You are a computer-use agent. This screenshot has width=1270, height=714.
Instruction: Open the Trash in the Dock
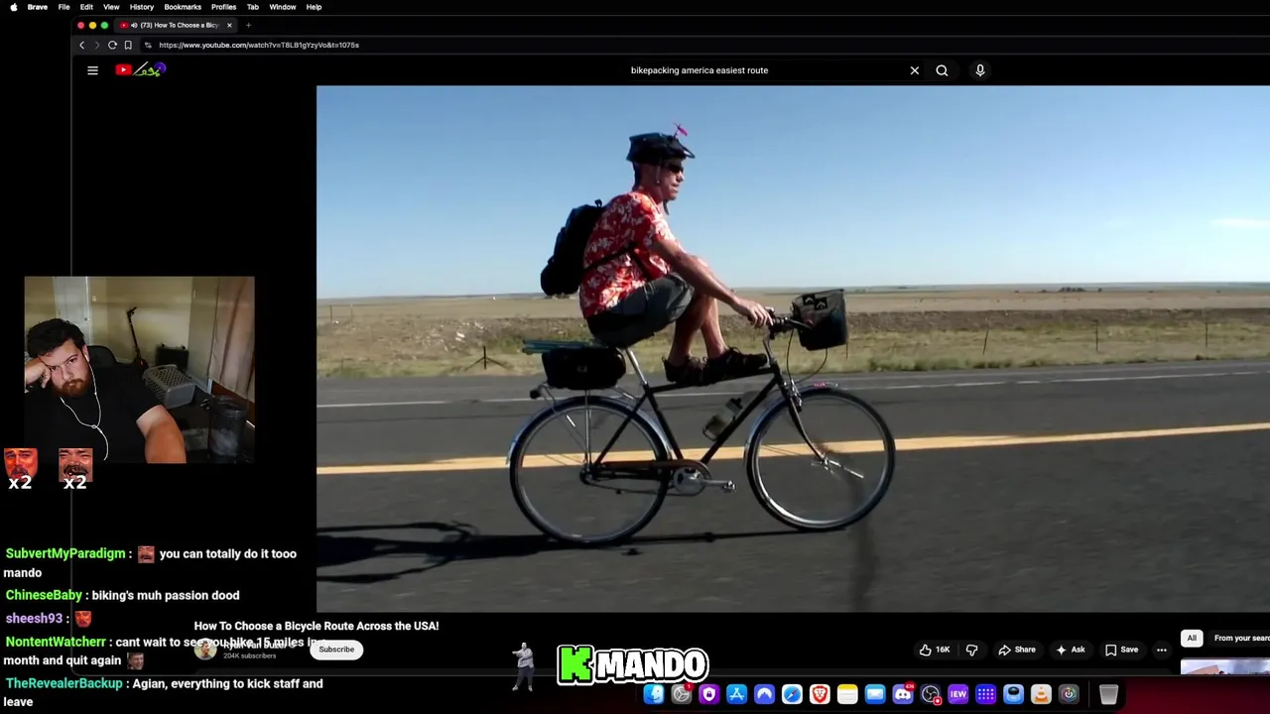[x=1108, y=694]
